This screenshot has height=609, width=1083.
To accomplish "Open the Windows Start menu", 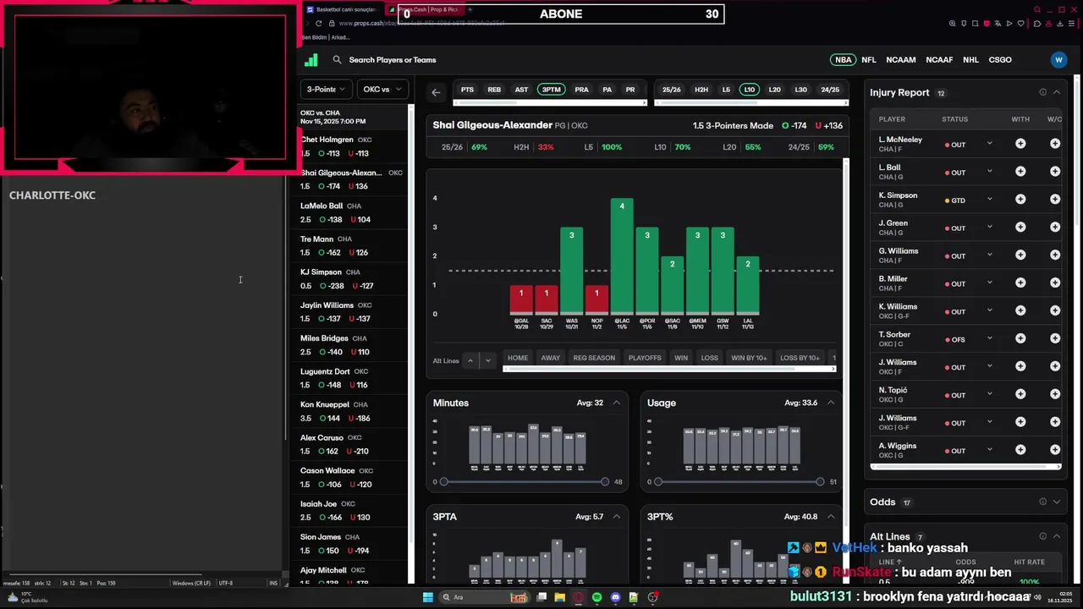I will [428, 597].
